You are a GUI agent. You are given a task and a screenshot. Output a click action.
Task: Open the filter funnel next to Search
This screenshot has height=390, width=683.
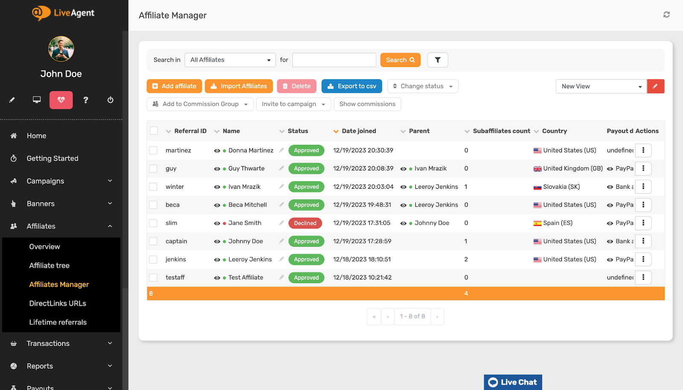click(x=437, y=60)
